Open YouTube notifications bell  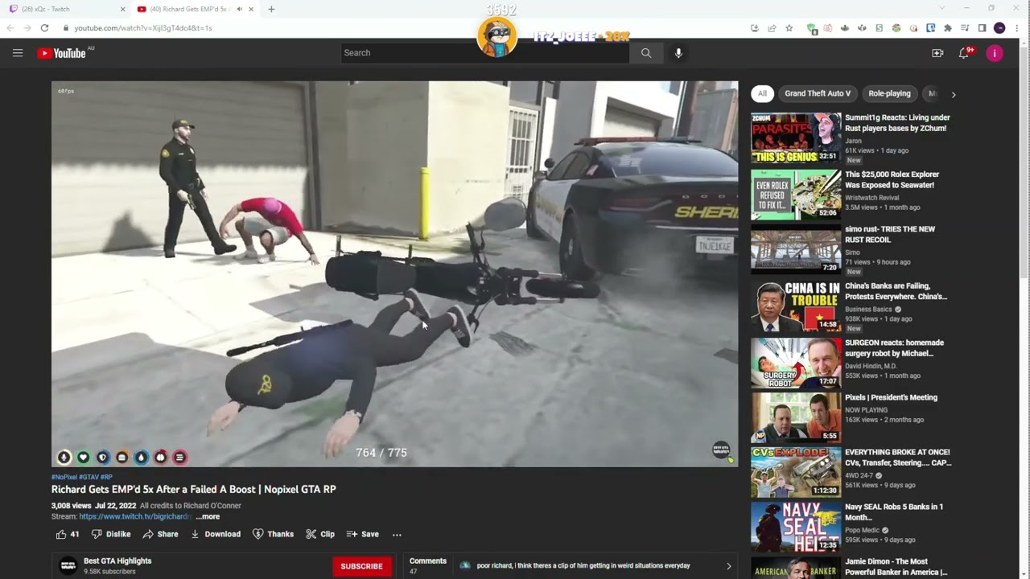tap(964, 53)
